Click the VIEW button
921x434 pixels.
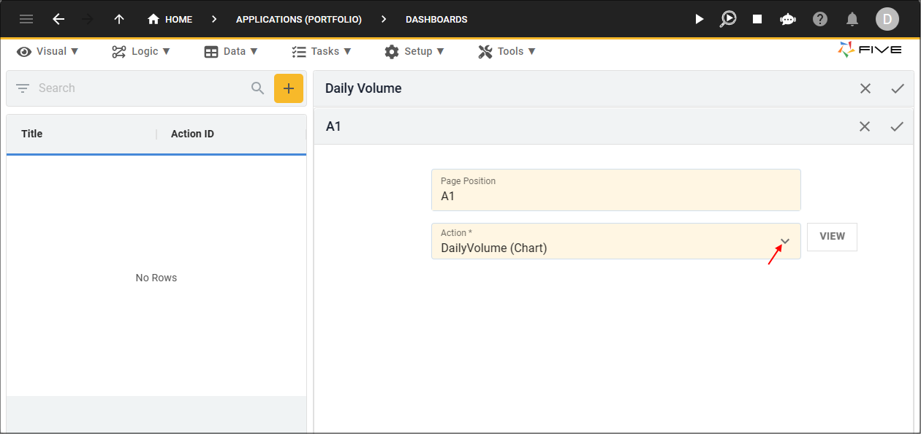click(x=832, y=237)
